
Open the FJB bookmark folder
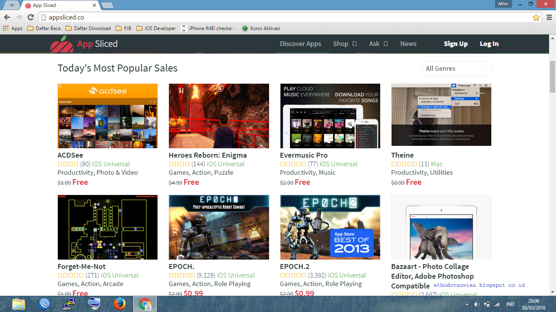123,28
